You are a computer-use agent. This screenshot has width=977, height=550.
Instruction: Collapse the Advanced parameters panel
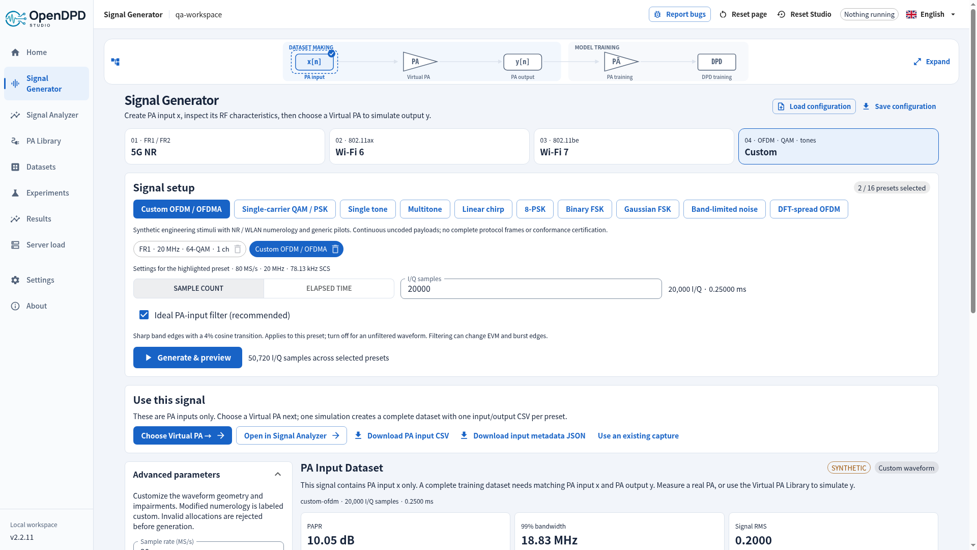278,475
